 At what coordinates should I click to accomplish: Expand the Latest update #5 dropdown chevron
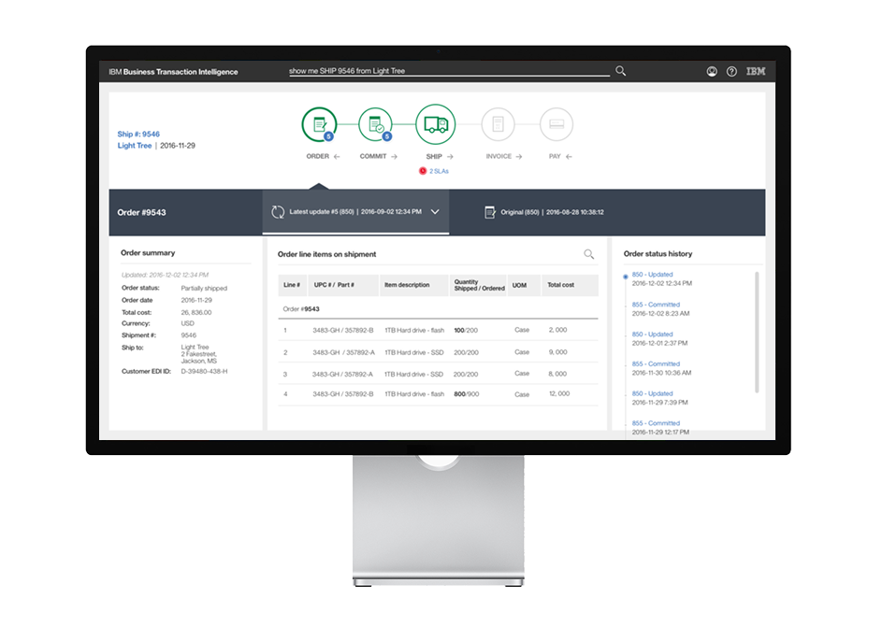(x=433, y=212)
